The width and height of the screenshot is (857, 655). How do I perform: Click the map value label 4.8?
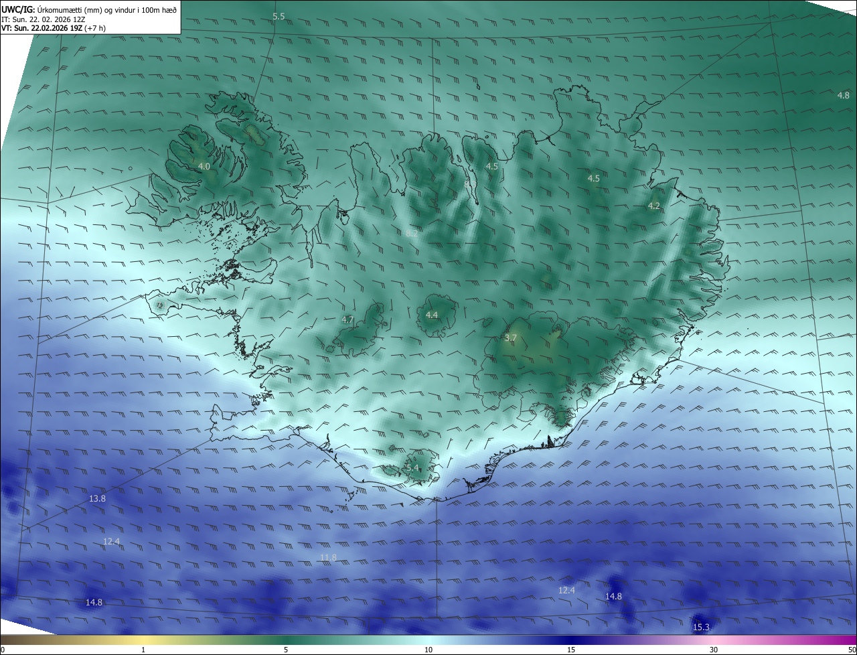844,95
